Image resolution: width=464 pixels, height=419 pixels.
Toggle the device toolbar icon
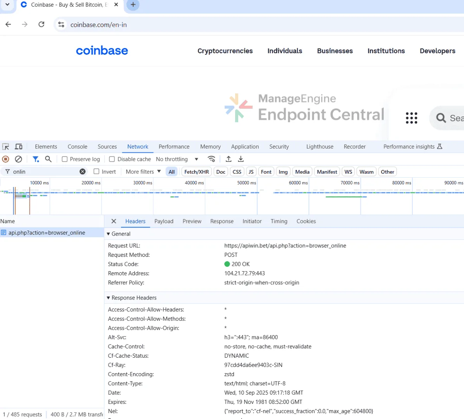(19, 147)
